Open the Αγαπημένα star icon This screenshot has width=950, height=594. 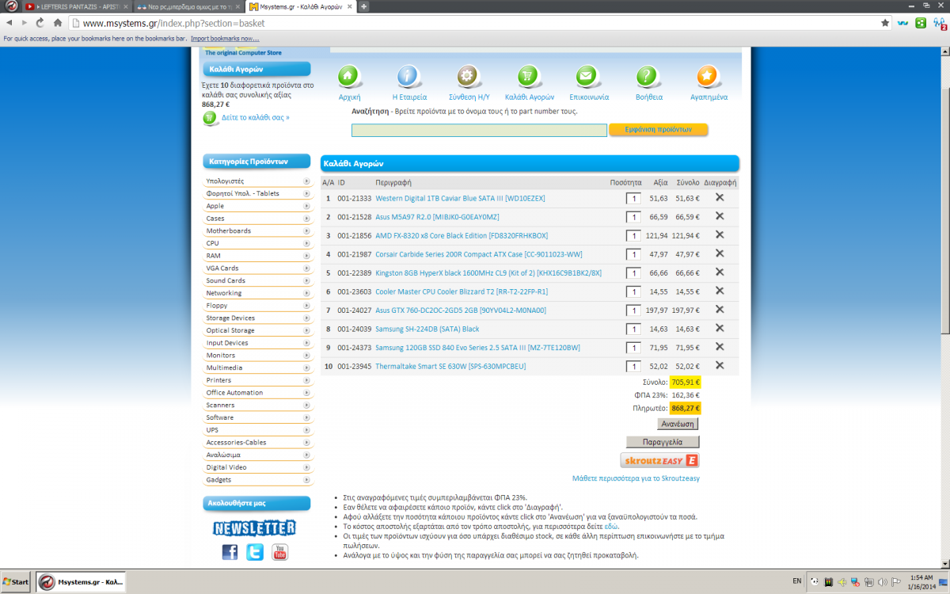tap(708, 77)
